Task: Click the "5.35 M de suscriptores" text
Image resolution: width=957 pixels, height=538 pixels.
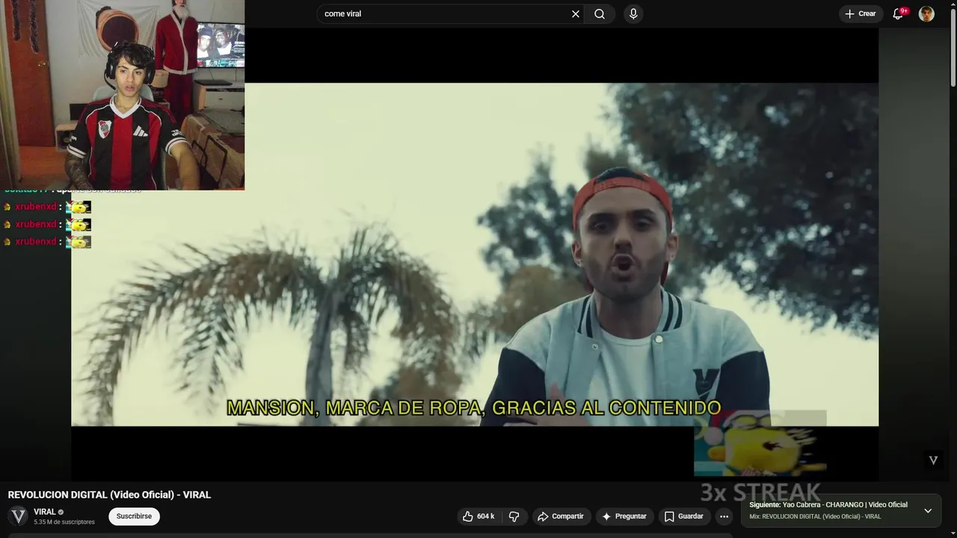Action: 64,522
